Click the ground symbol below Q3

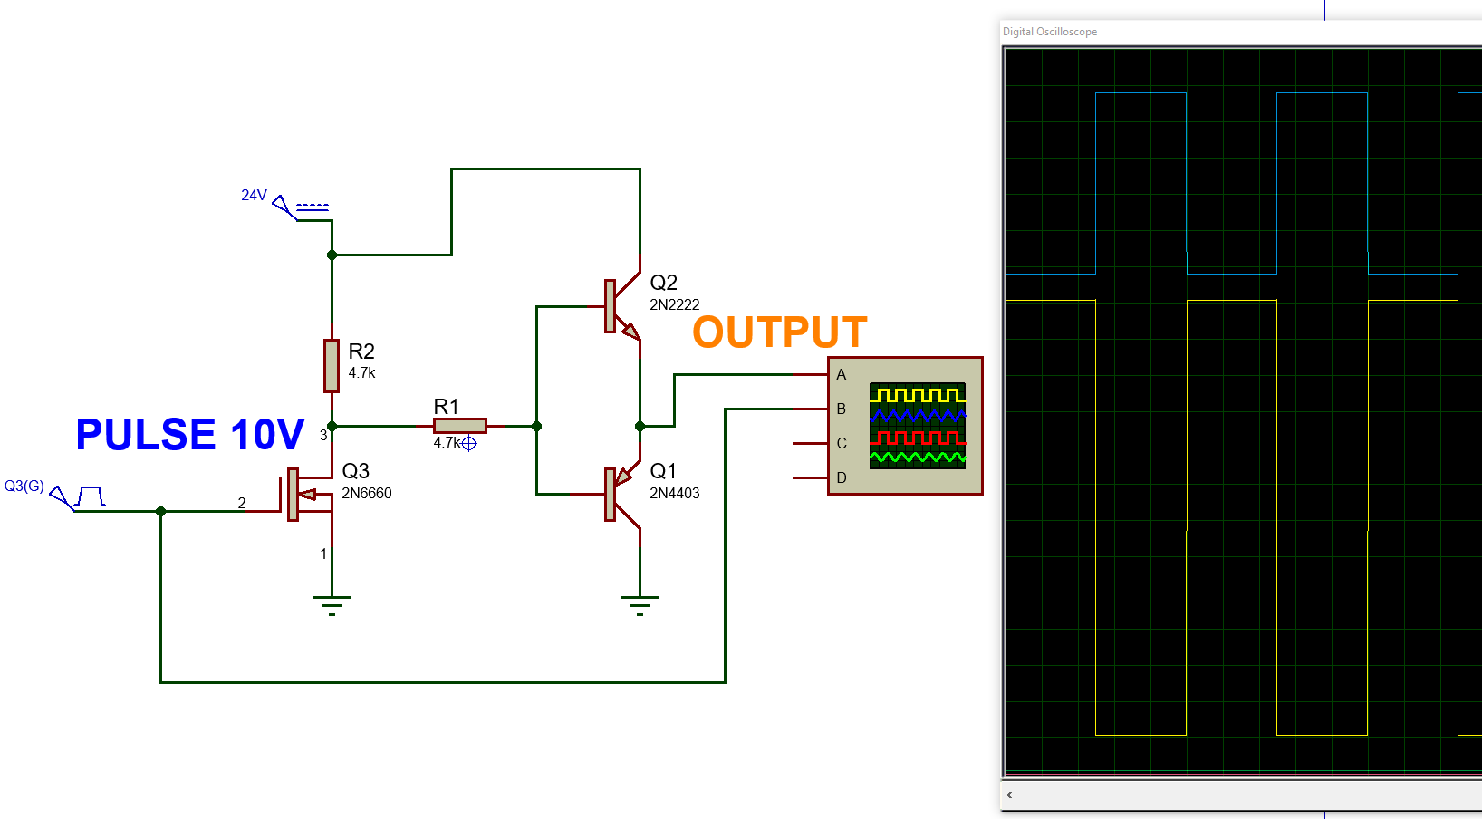pyautogui.click(x=332, y=604)
